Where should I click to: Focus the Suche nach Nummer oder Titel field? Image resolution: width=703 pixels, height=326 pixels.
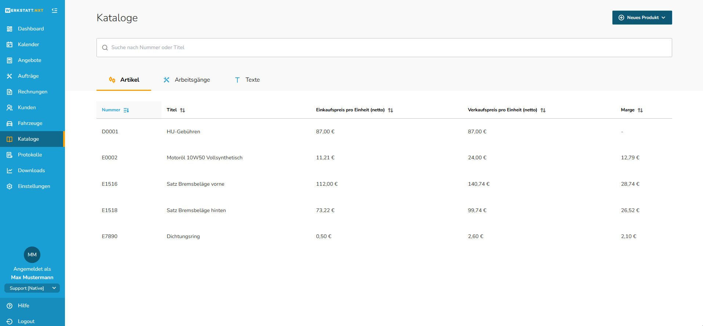pyautogui.click(x=384, y=48)
